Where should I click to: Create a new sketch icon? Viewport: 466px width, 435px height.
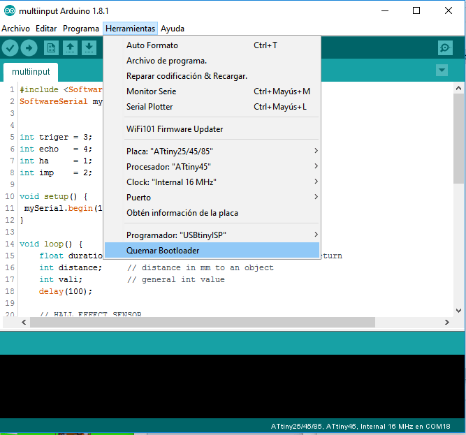pyautogui.click(x=51, y=47)
